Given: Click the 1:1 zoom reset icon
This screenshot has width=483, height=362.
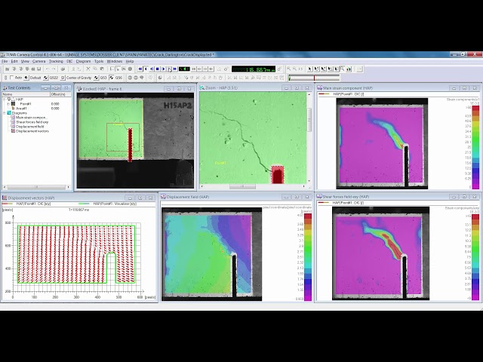Looking at the screenshot, I should point(301,69).
